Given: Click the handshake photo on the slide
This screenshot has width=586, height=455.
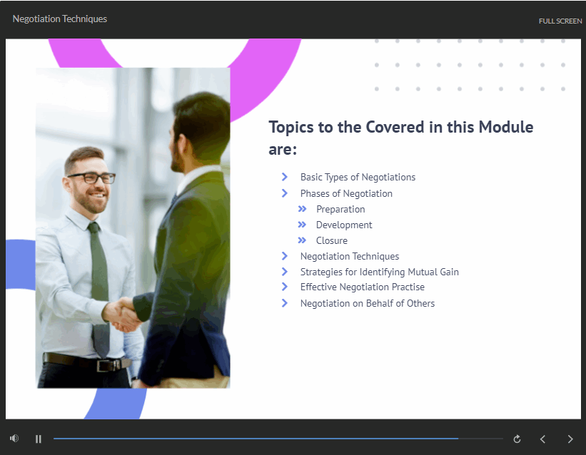Looking at the screenshot, I should click(x=133, y=228).
